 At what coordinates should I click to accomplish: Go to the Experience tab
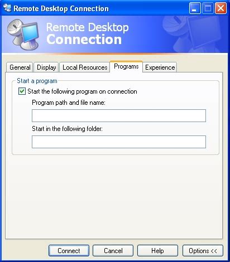coord(160,67)
